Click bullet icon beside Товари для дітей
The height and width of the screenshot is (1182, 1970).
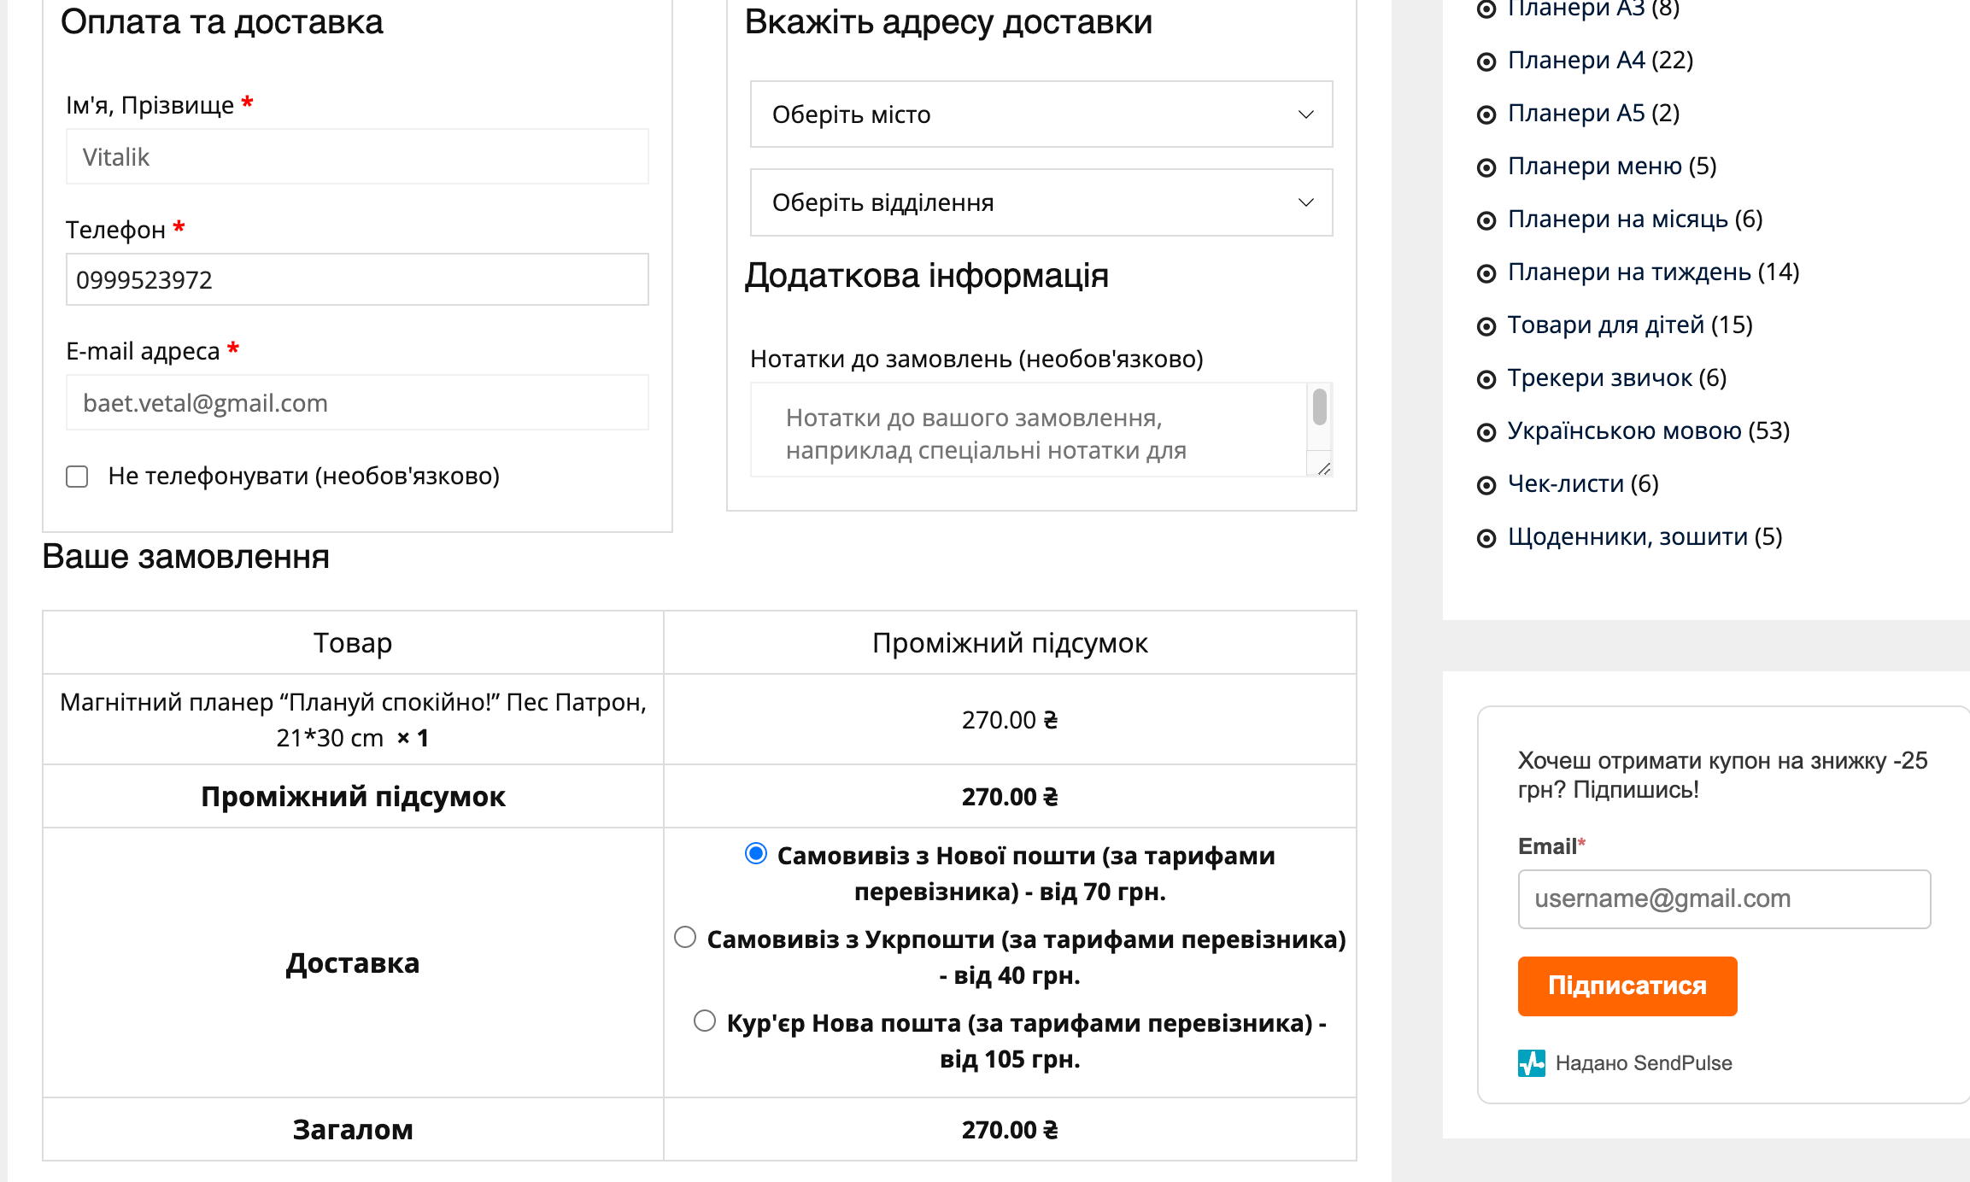(x=1486, y=326)
